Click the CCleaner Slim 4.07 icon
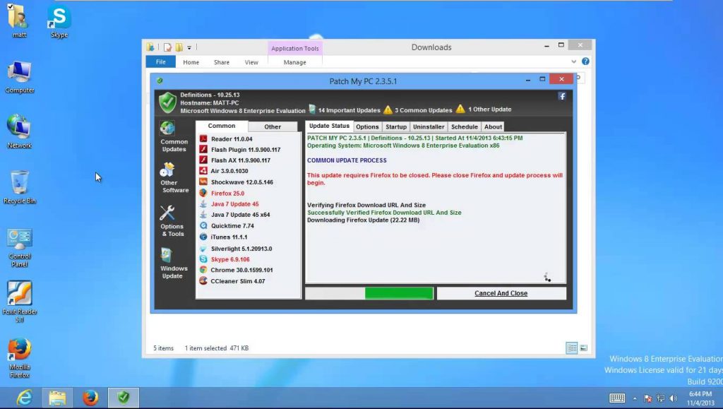Image resolution: width=723 pixels, height=409 pixels. [203, 281]
